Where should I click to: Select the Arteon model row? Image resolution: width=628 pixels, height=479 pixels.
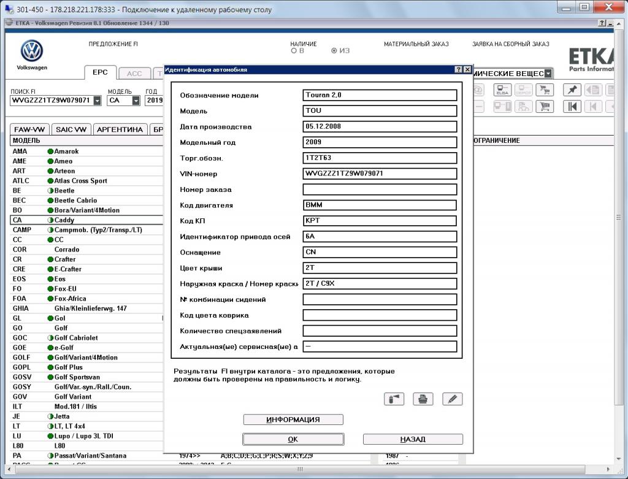click(x=86, y=171)
